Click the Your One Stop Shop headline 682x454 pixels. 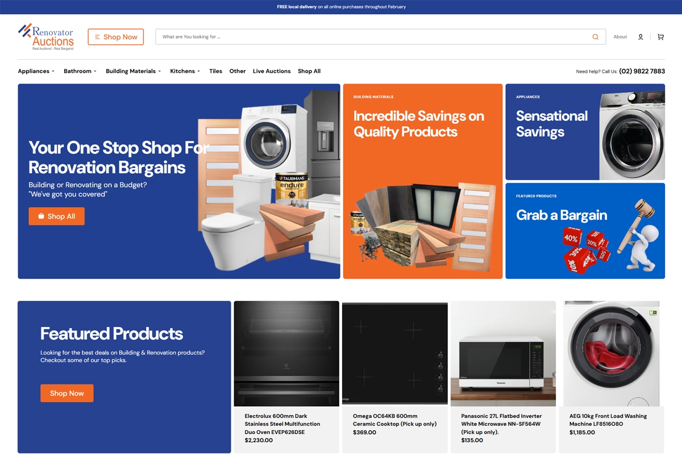119,158
